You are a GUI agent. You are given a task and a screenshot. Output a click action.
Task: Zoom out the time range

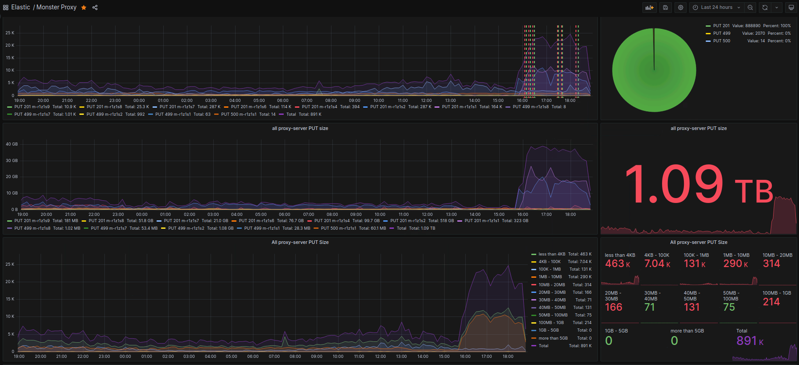750,8
